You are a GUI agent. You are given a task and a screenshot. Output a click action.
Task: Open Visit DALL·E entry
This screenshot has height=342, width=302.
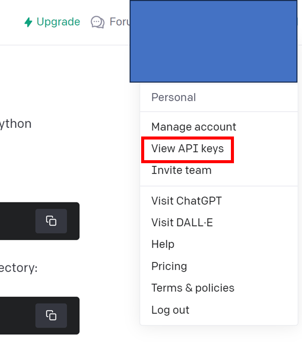[x=182, y=223]
